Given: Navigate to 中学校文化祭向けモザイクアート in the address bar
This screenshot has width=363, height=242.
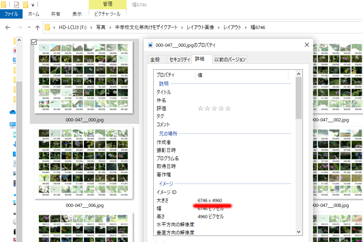Looking at the screenshot, I should point(146,27).
